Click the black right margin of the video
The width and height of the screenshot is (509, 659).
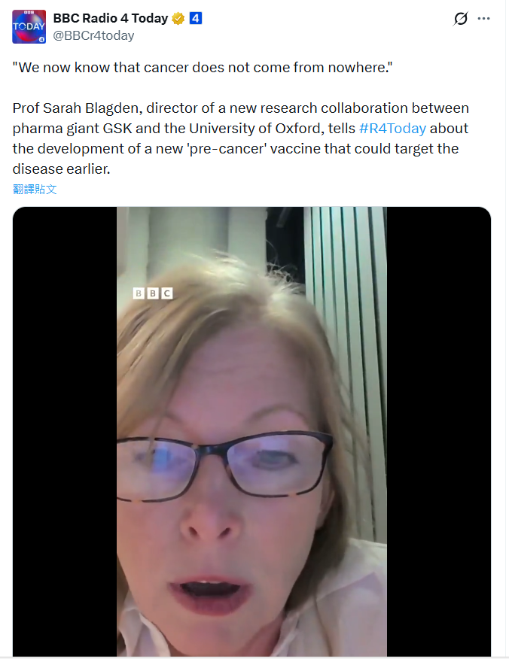point(439,431)
